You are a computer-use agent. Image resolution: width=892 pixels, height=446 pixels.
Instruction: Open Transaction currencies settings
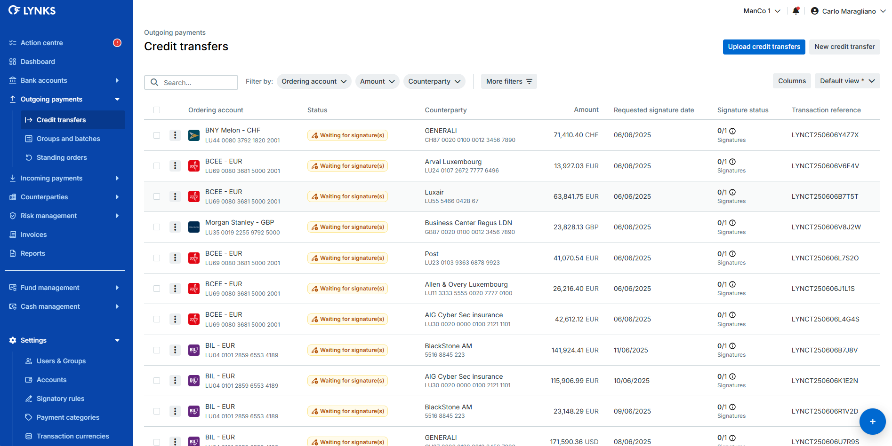(x=72, y=436)
